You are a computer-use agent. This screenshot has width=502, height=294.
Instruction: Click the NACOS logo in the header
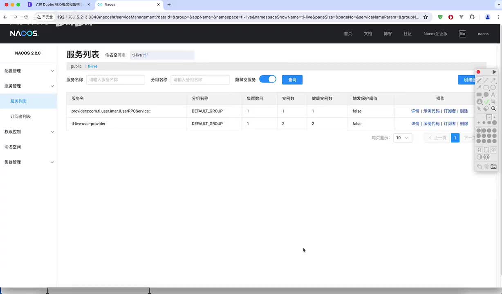click(24, 33)
